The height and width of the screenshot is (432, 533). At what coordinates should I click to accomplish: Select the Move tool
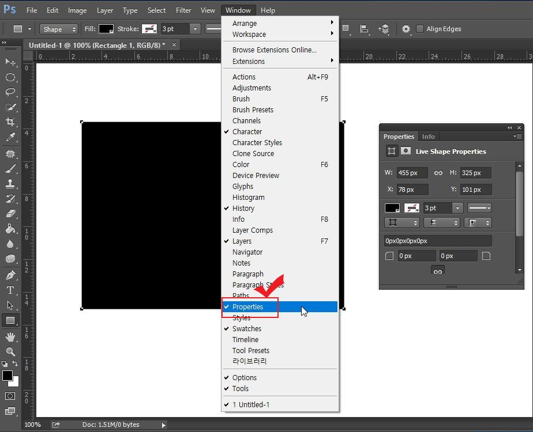click(x=10, y=62)
